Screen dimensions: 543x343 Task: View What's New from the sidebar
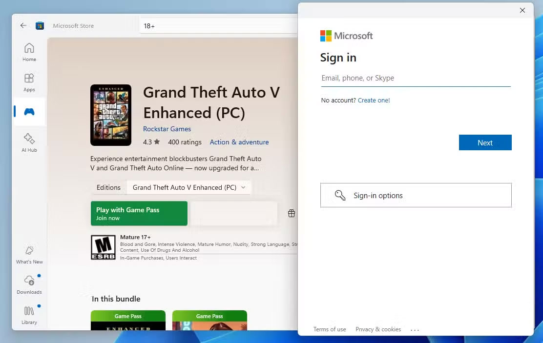[x=29, y=254]
